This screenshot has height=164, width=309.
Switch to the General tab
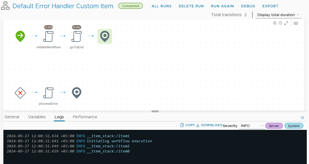tap(12, 117)
